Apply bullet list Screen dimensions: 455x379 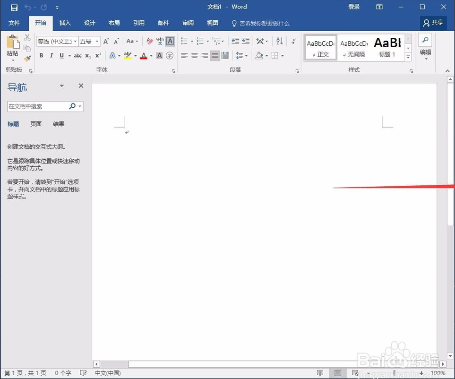click(184, 41)
